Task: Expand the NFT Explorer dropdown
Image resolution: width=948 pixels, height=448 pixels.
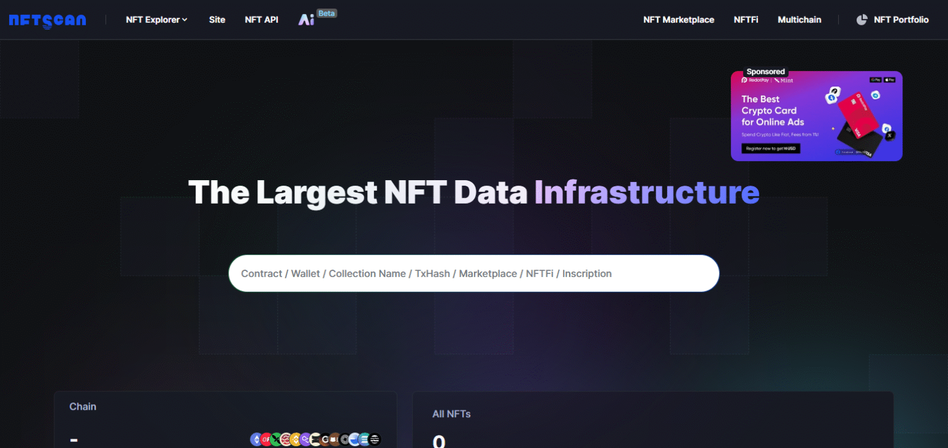Action: point(156,19)
